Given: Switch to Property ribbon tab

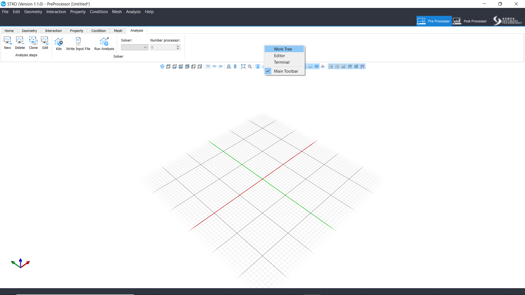Looking at the screenshot, I should pos(76,31).
